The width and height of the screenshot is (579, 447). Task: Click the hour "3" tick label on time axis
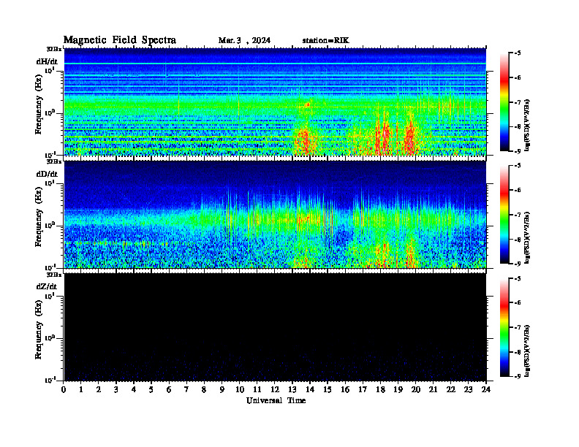(116, 390)
